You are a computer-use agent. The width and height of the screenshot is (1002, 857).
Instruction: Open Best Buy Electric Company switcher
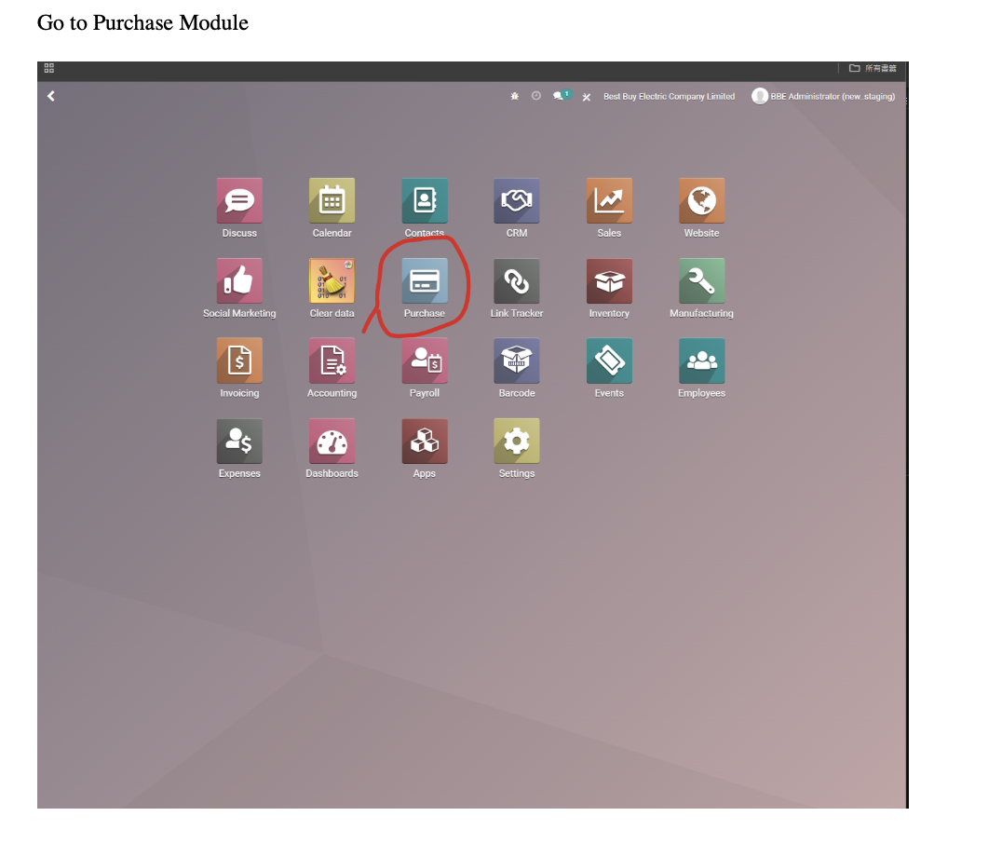pyautogui.click(x=669, y=96)
